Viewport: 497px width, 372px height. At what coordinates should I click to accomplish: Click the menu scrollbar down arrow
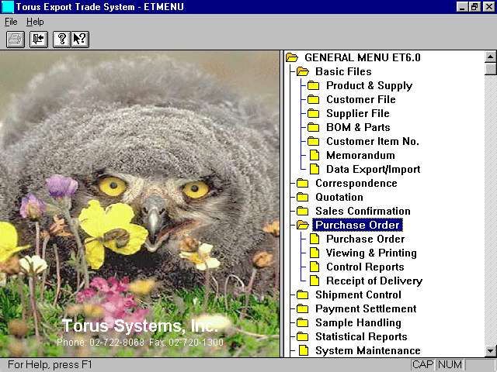coord(490,351)
